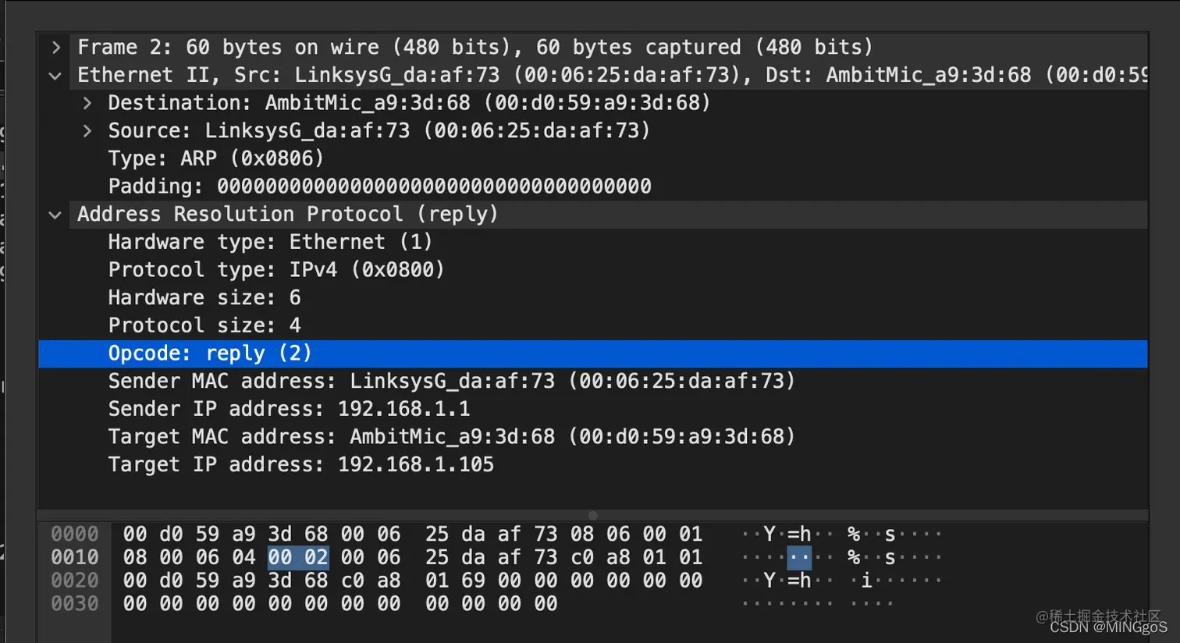Select the Target MAC address line

[x=593, y=437]
